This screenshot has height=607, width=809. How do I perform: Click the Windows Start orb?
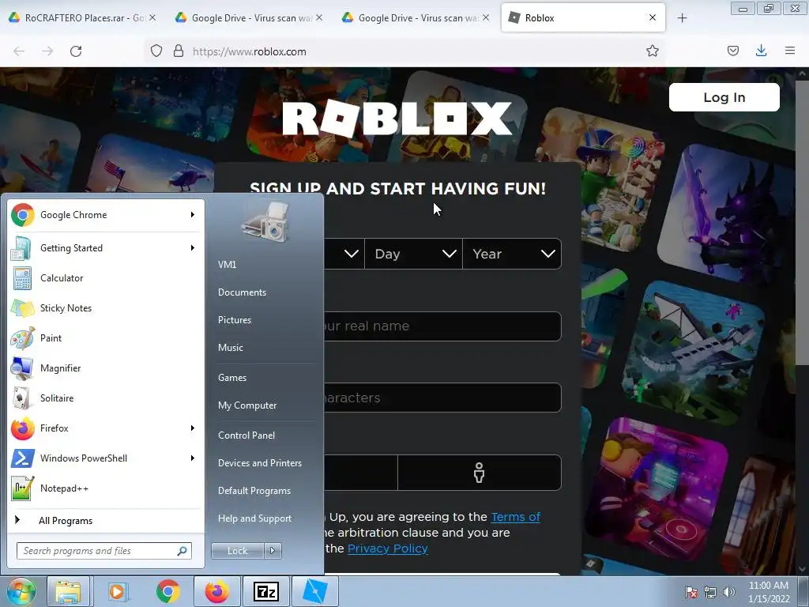point(20,591)
